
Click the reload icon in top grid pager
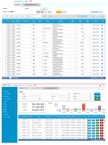pos(19,78)
